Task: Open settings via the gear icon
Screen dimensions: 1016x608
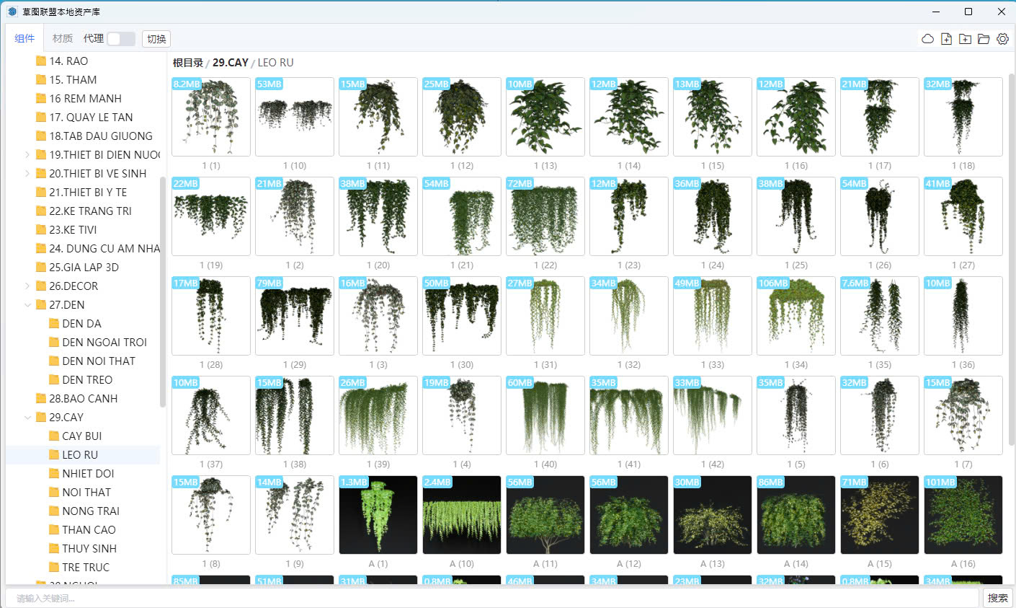Action: coord(1002,39)
